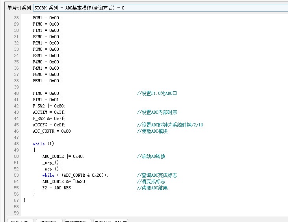Click 'while (!(ADC_CONTR & 0x20));' line

pyautogui.click(x=75, y=175)
